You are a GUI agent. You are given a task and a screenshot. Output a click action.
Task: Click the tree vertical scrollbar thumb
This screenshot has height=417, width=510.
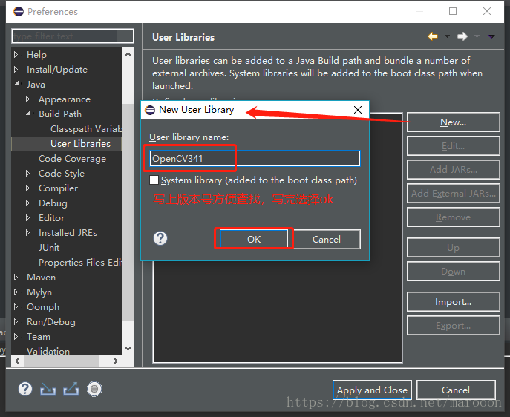pyautogui.click(x=128, y=212)
